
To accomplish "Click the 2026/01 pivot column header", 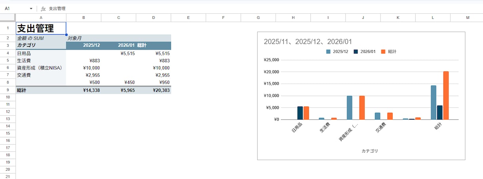I will tap(118, 45).
